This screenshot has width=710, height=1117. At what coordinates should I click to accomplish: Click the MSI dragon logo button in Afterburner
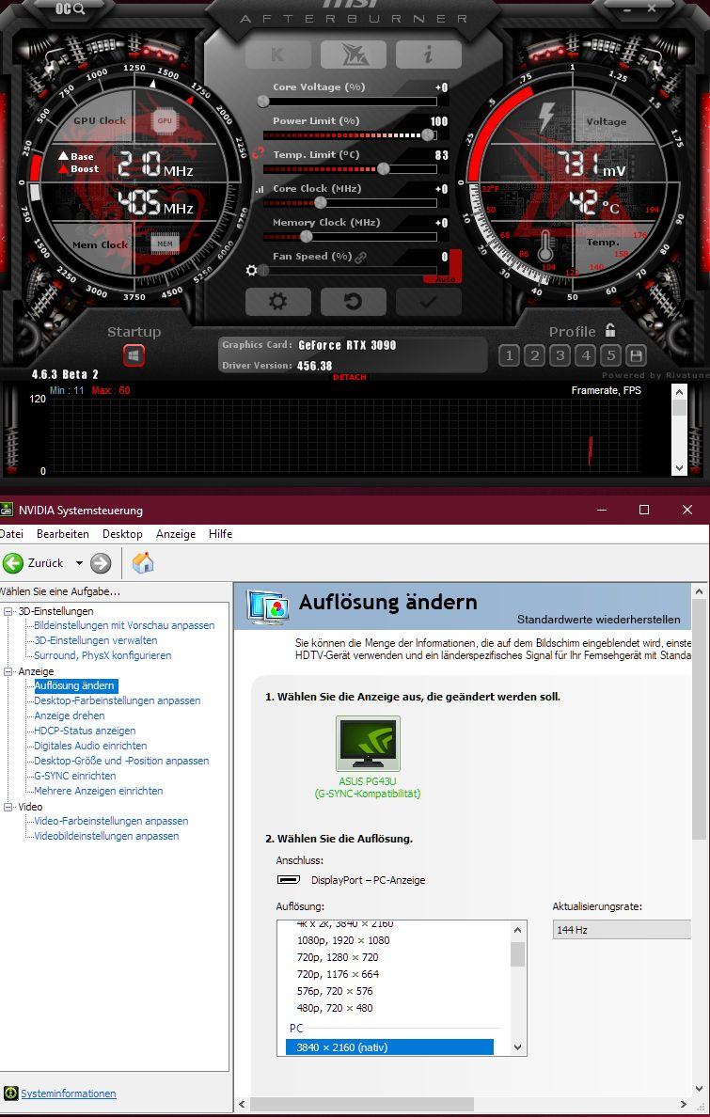coord(353,55)
